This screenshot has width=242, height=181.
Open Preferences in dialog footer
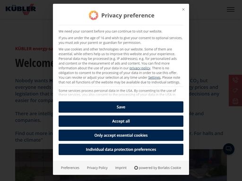coord(70,168)
